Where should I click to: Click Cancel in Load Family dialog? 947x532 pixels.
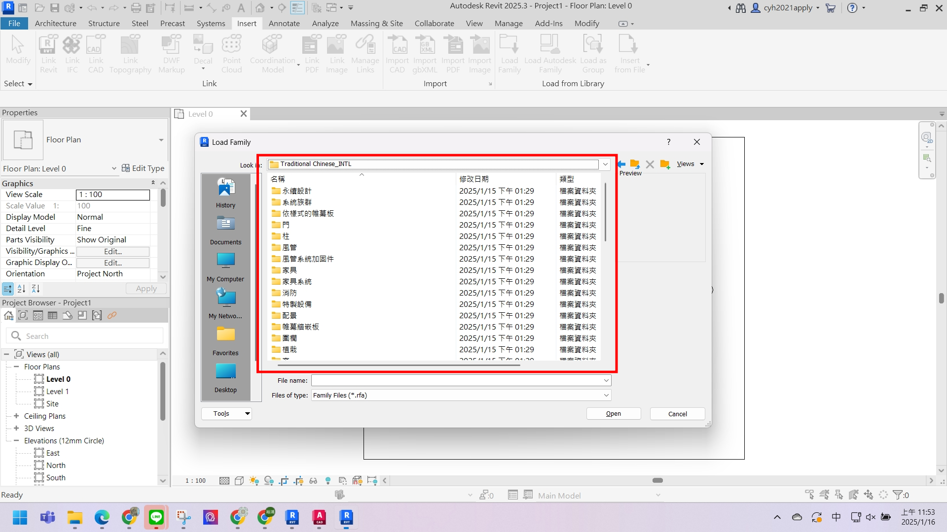pyautogui.click(x=677, y=414)
